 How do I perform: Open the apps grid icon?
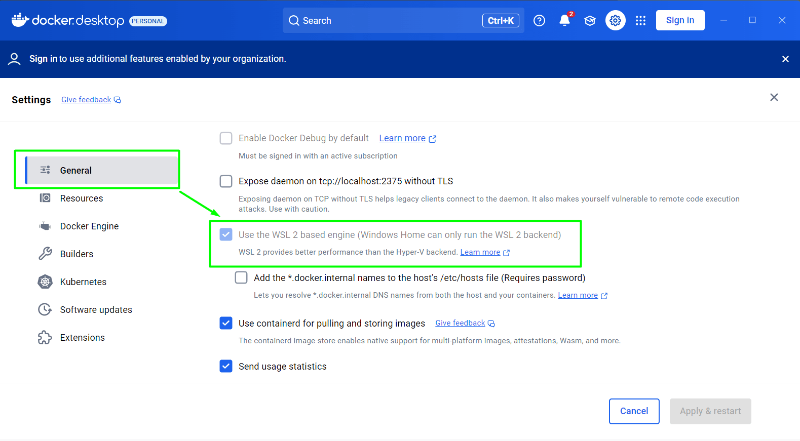pyautogui.click(x=640, y=20)
